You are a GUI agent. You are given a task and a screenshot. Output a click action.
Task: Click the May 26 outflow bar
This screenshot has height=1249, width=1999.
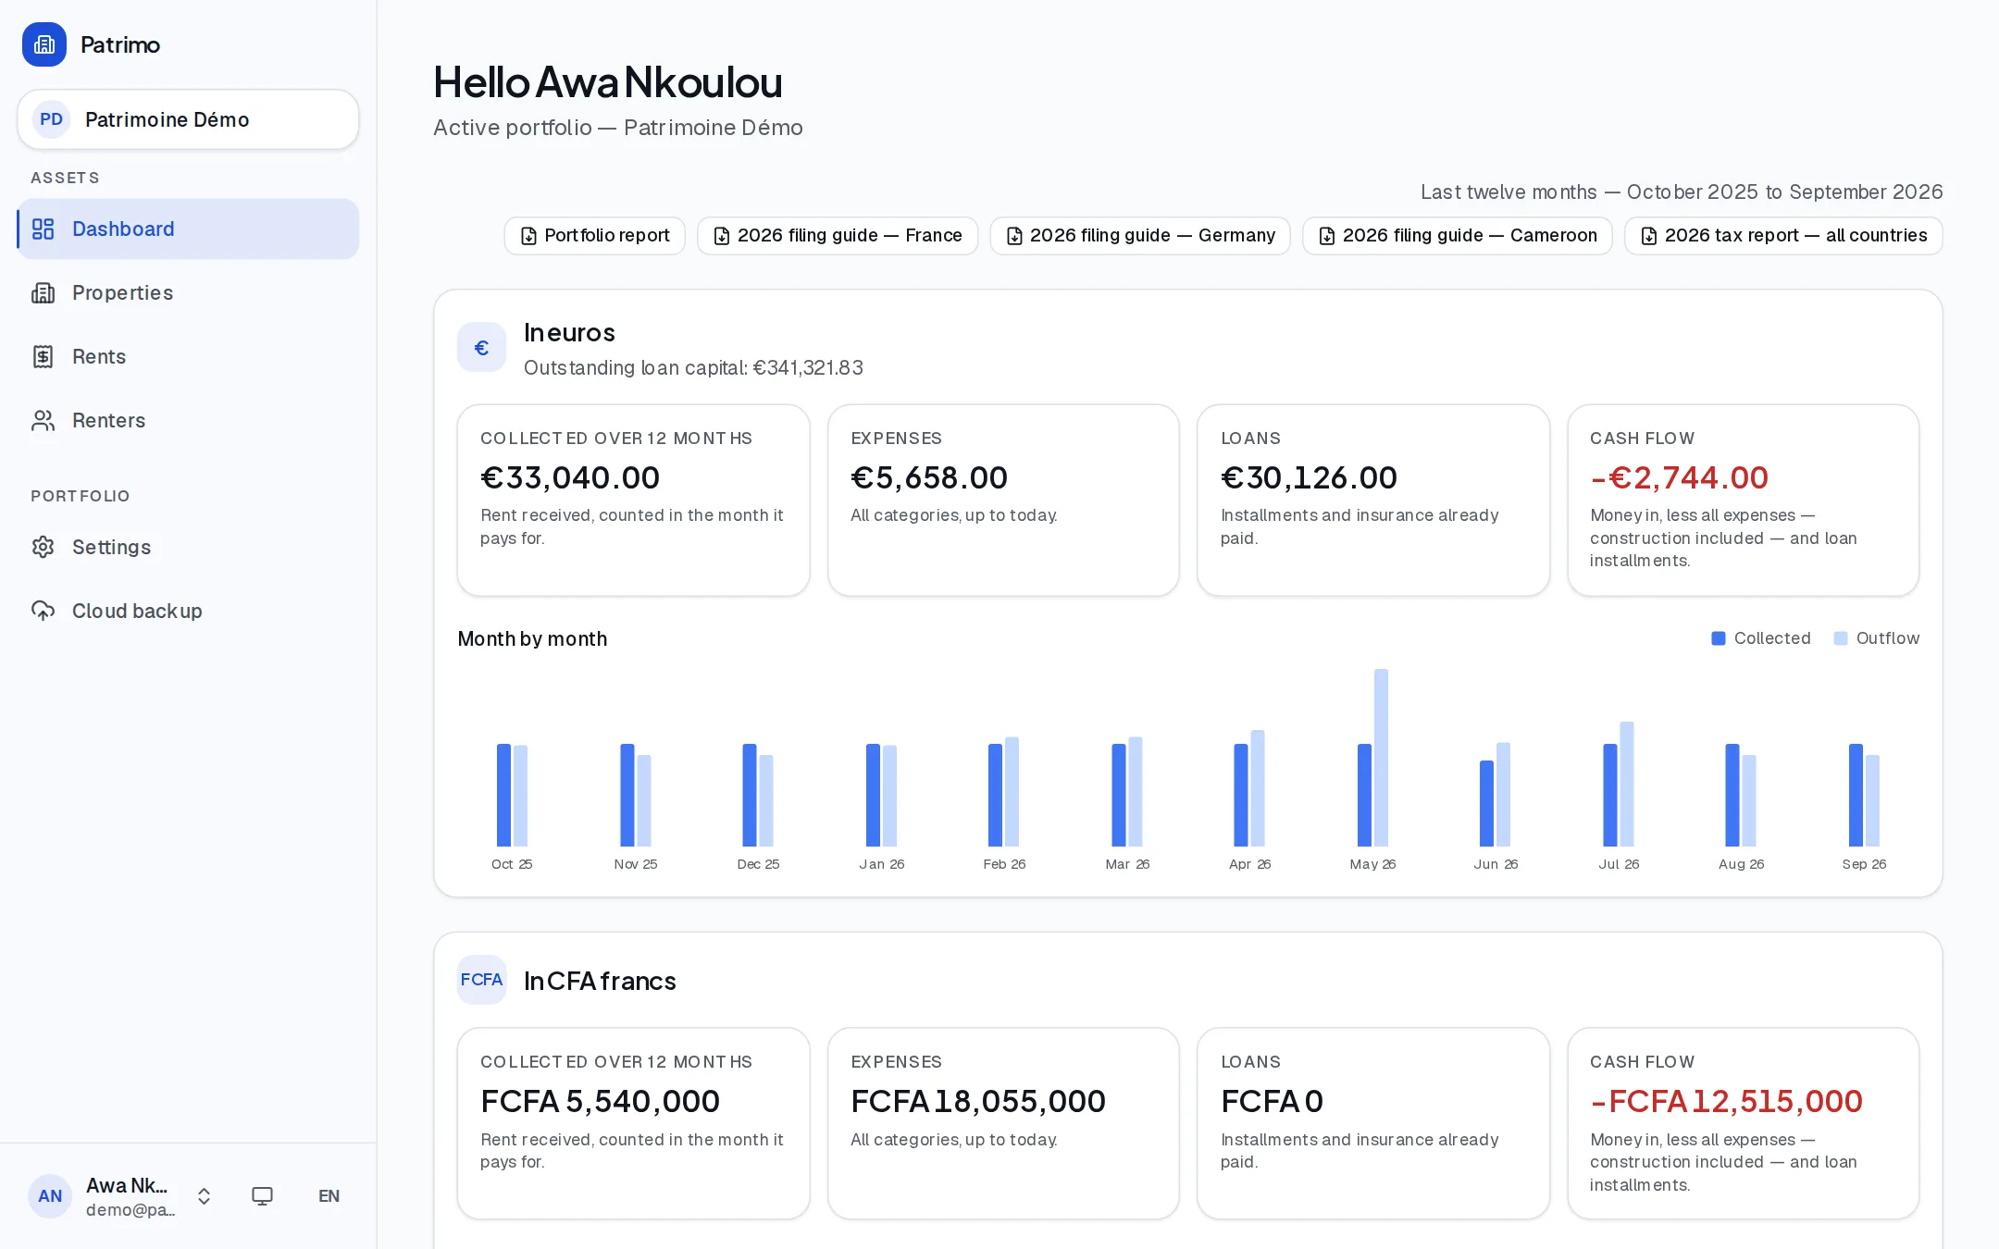click(1381, 758)
